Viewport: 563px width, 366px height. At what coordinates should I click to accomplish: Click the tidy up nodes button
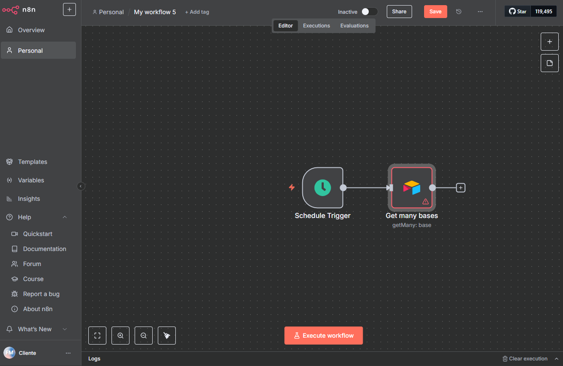(167, 336)
